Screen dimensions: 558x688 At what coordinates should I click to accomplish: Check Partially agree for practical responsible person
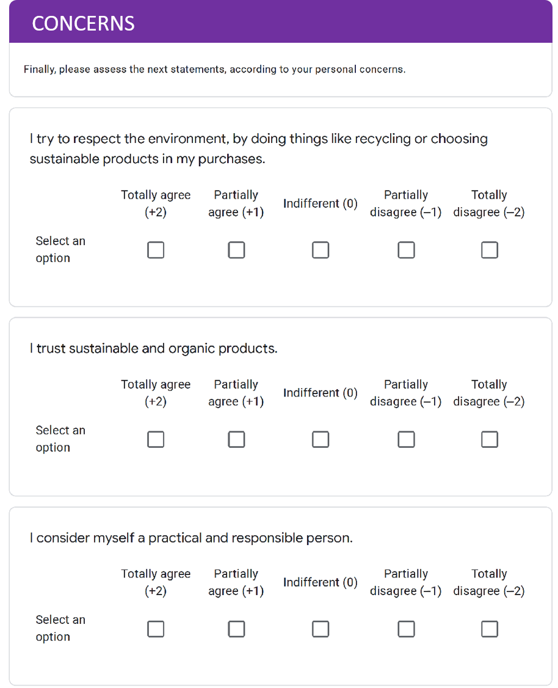pos(236,629)
